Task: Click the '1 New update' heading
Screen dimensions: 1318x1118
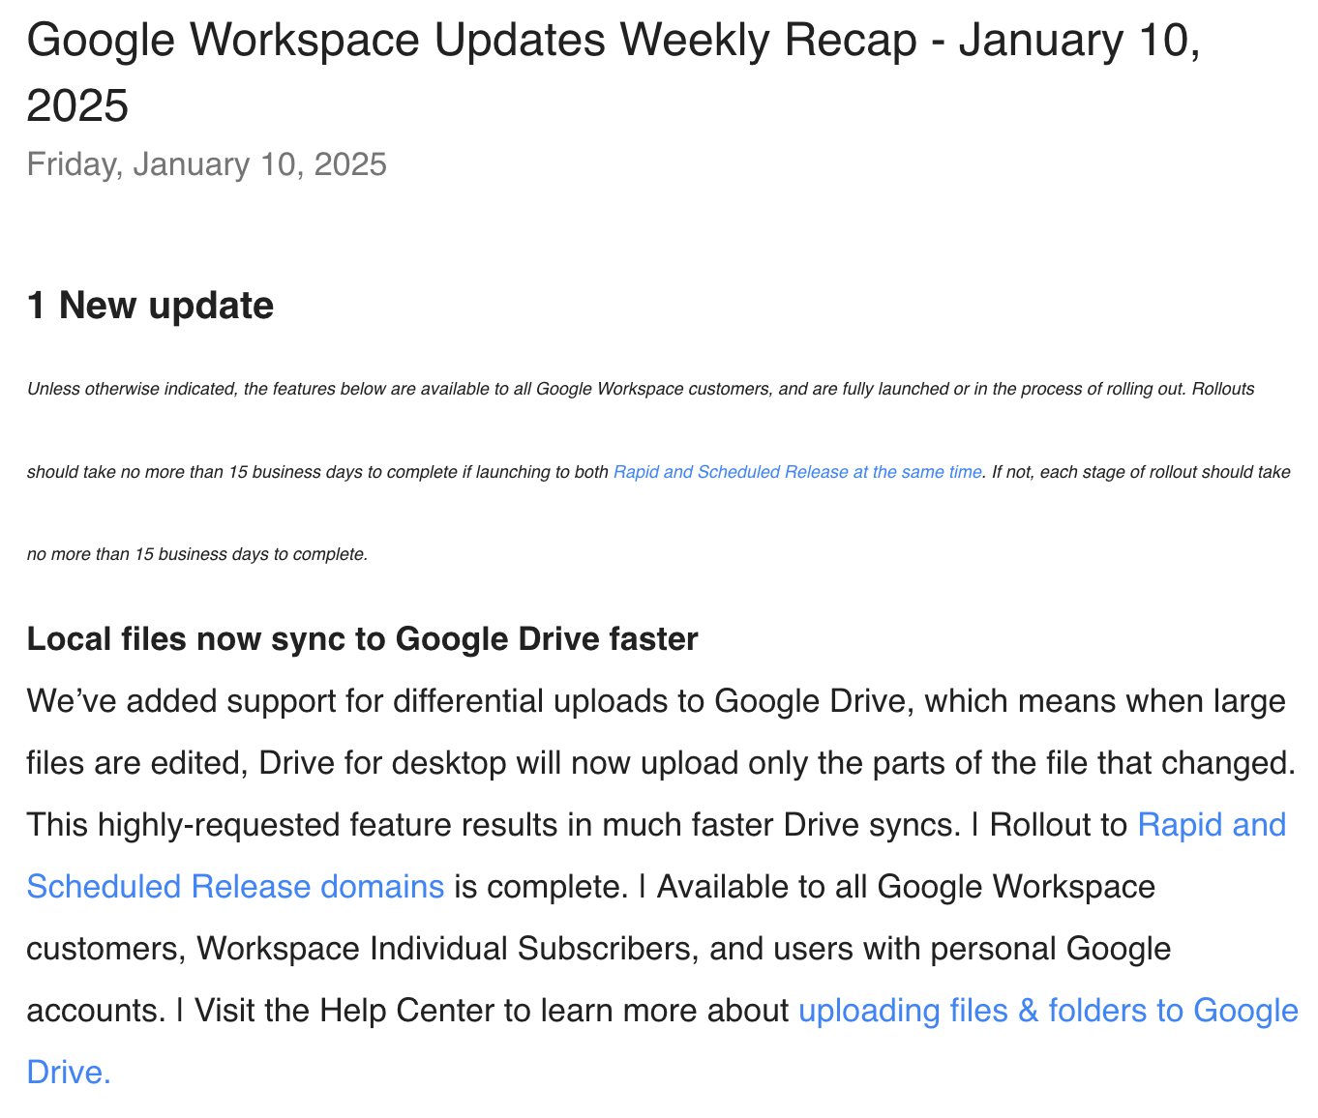Action: [150, 305]
